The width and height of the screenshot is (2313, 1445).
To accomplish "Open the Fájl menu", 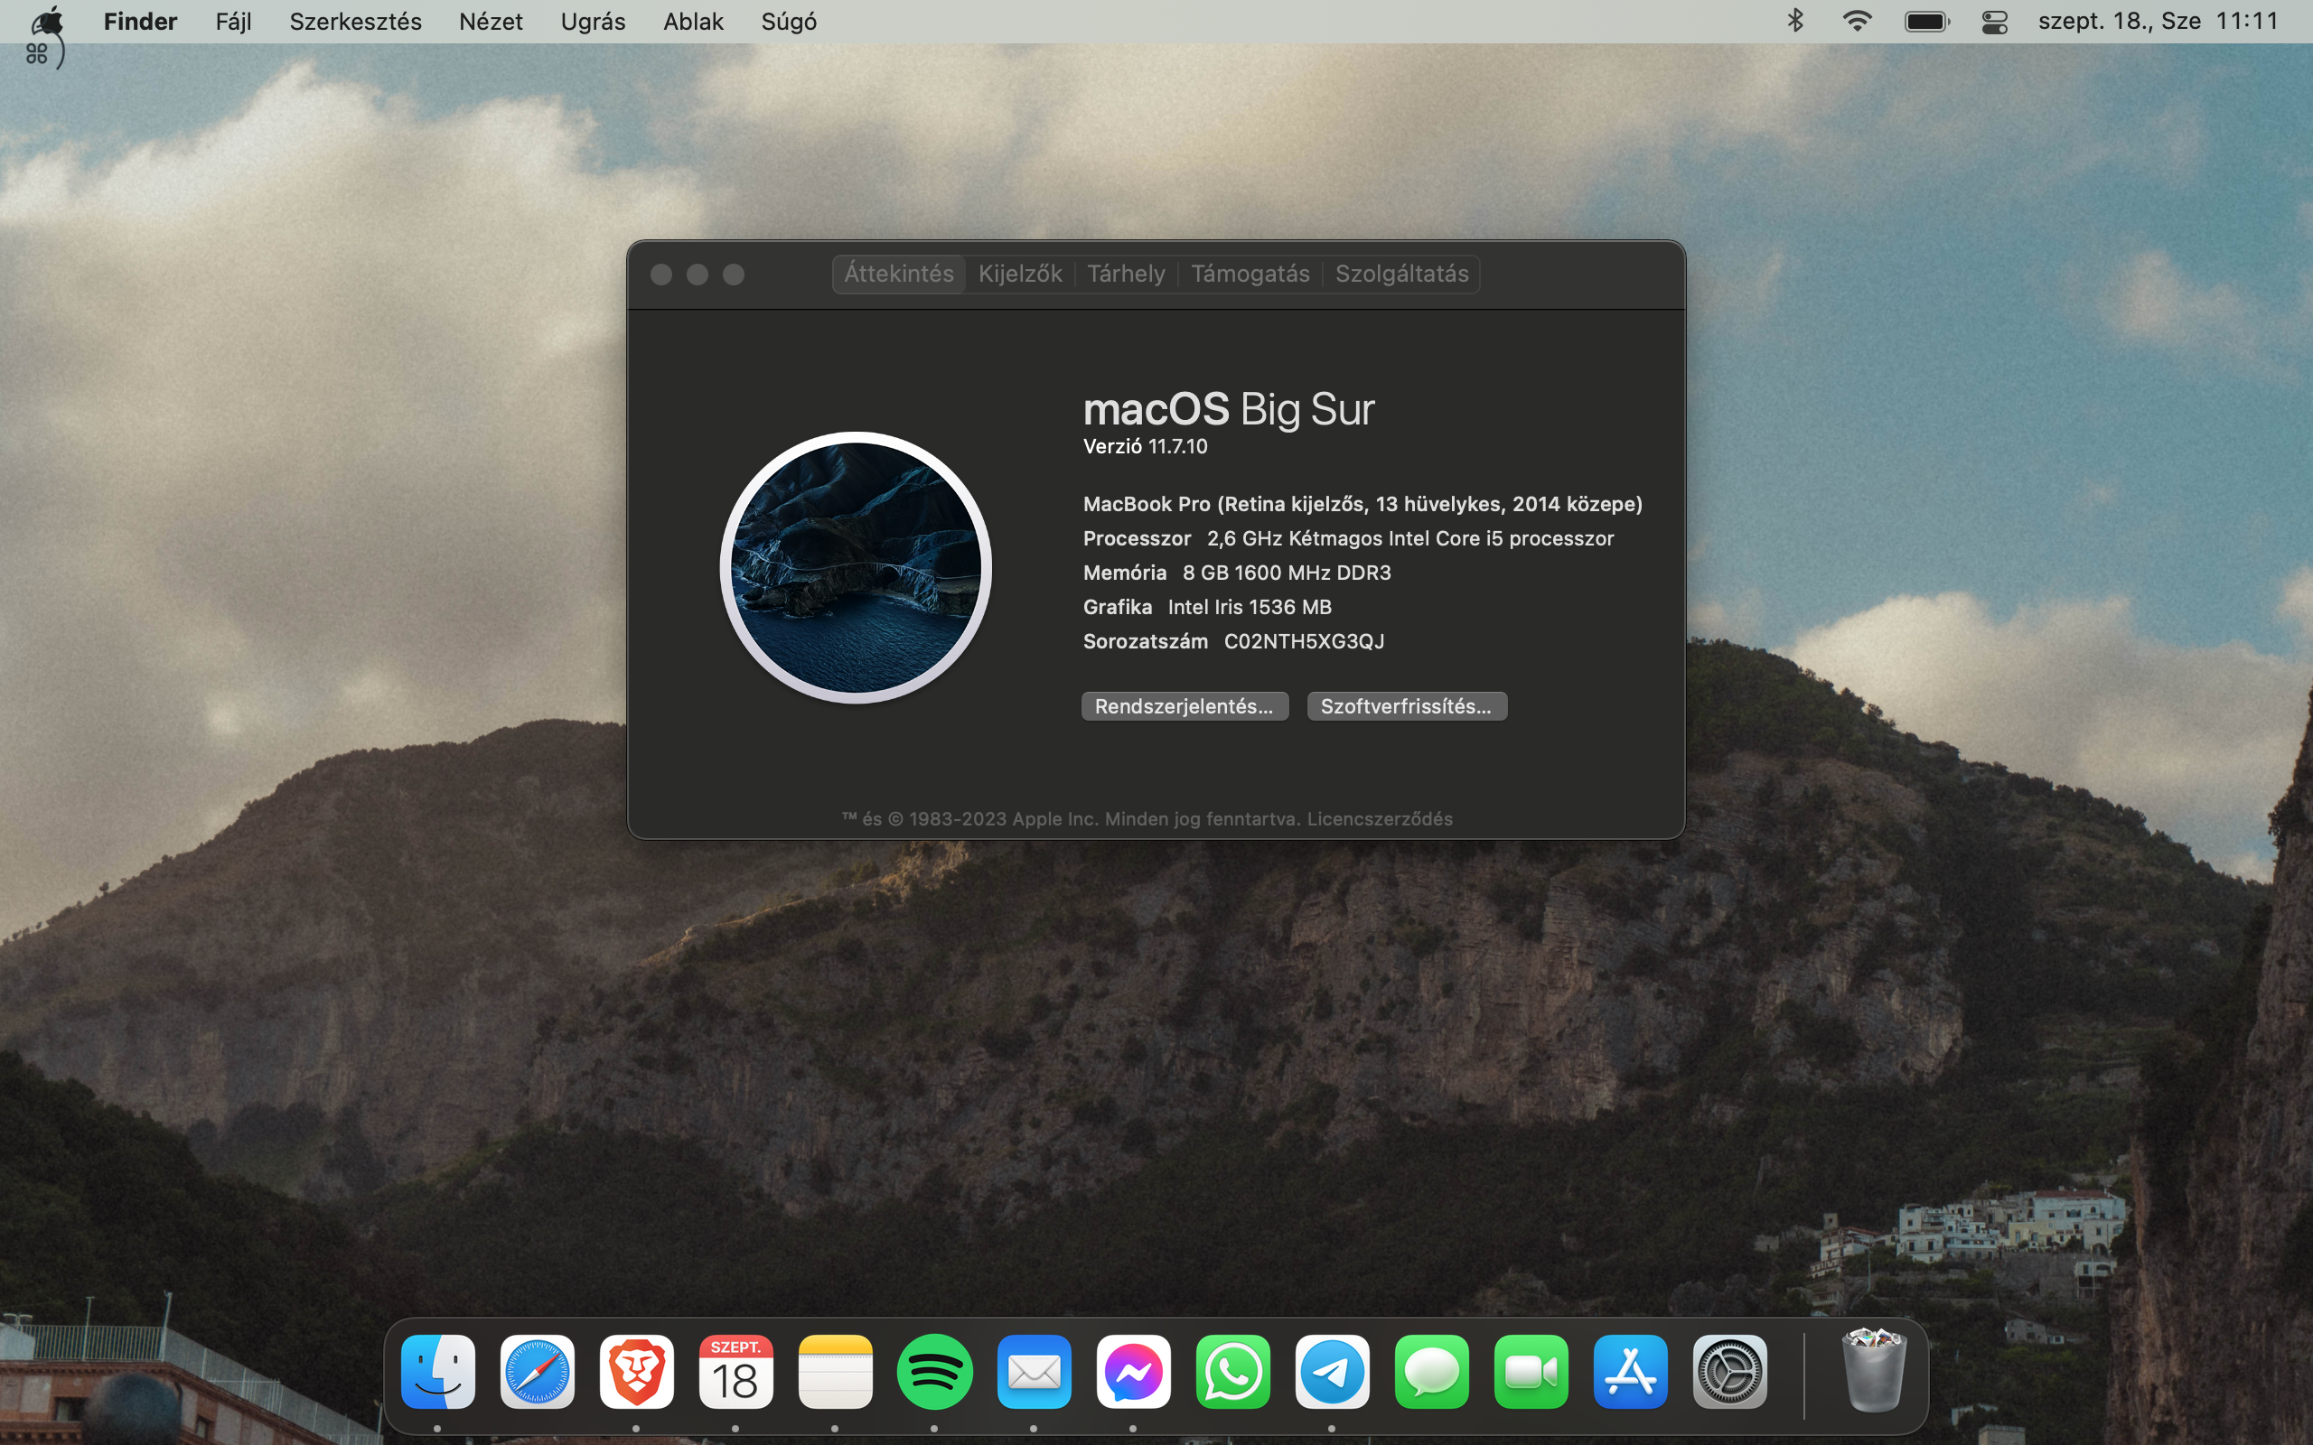I will (233, 21).
